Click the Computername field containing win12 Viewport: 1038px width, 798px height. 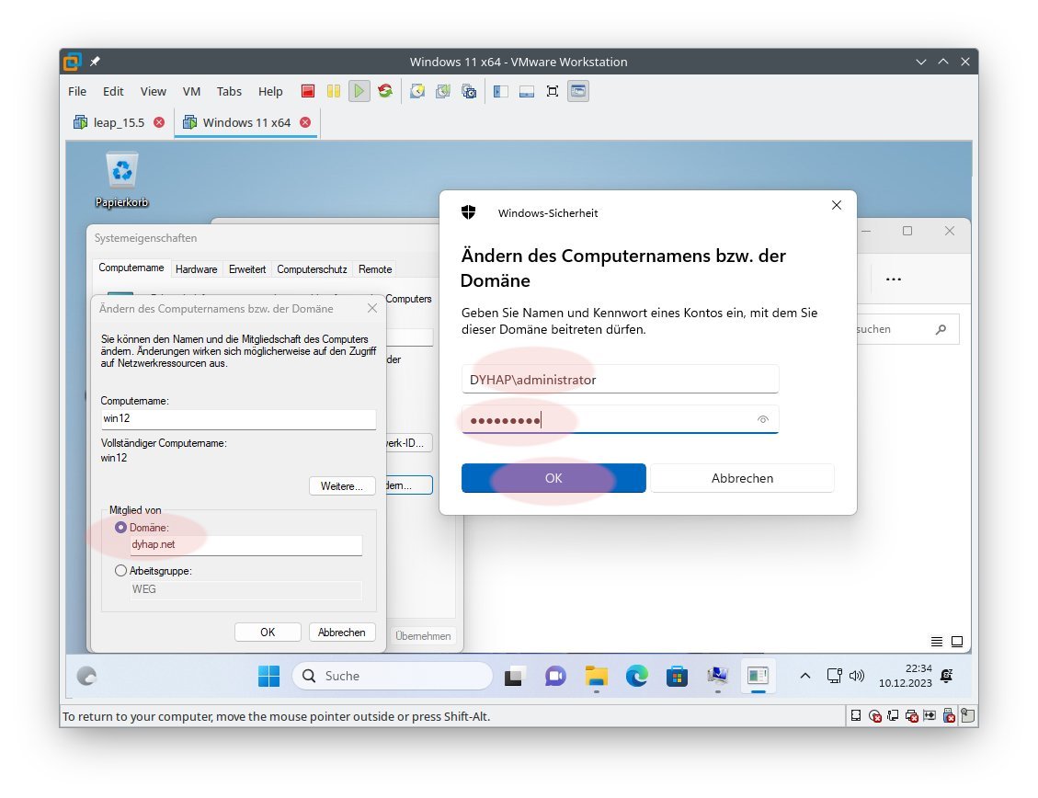(x=238, y=419)
